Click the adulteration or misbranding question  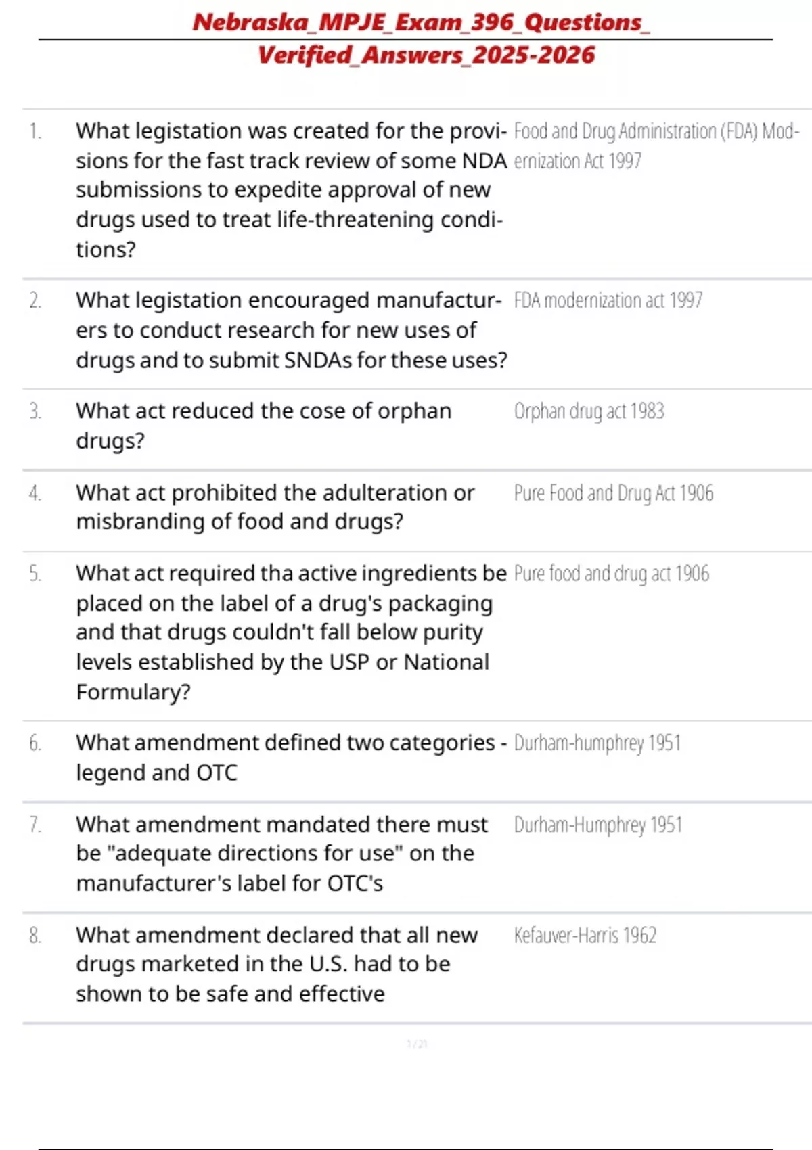(275, 507)
